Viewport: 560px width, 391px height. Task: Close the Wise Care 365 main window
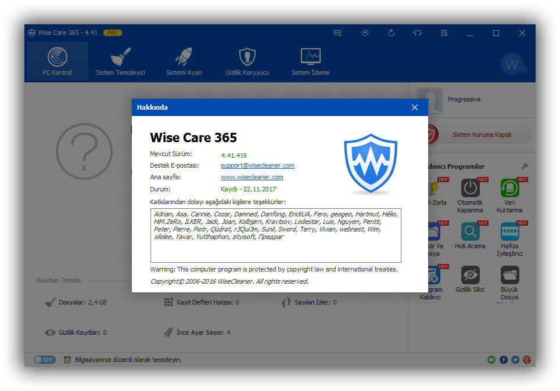coord(522,33)
